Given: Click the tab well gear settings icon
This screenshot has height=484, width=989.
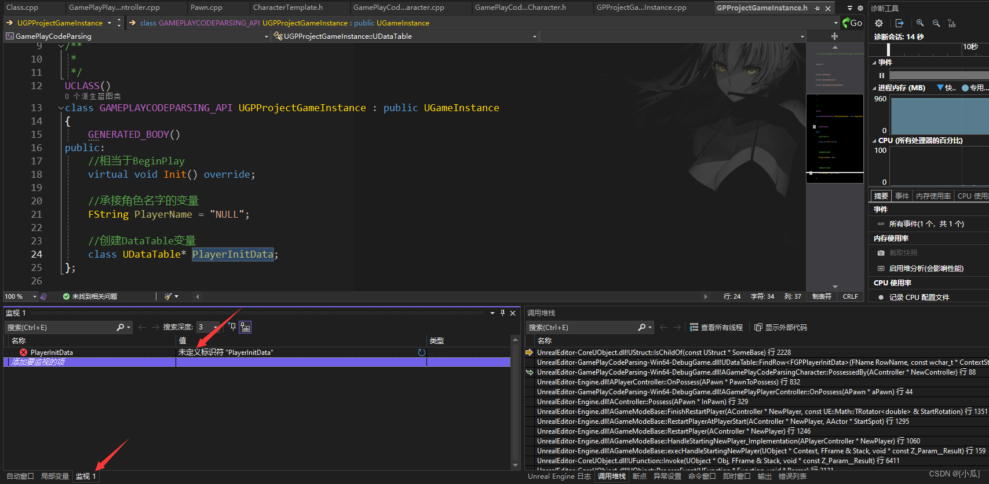Looking at the screenshot, I should (860, 8).
